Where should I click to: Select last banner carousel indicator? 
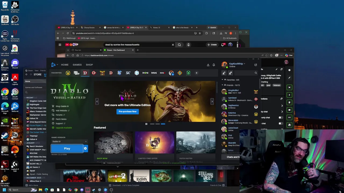163,124
